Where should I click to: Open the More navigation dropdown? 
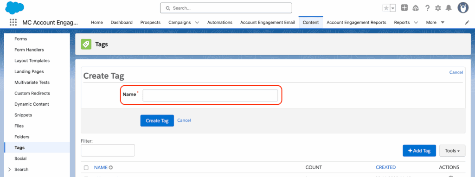pyautogui.click(x=435, y=22)
